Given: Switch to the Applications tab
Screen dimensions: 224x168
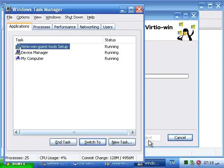Looking at the screenshot, I should coord(19,27).
